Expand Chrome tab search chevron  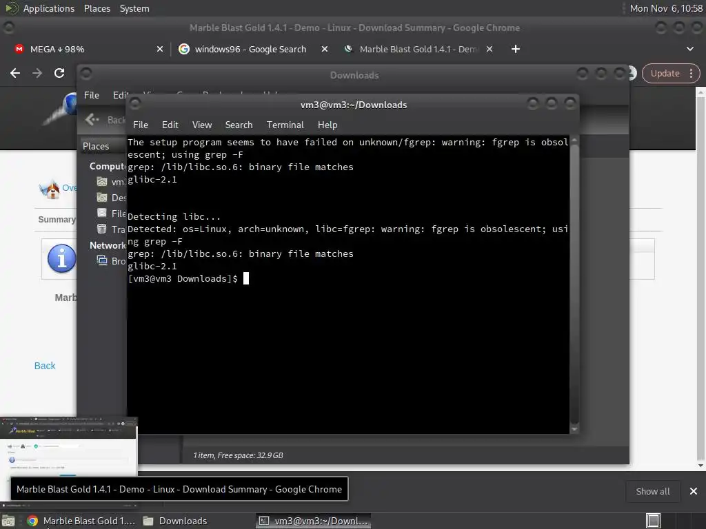[x=690, y=49]
